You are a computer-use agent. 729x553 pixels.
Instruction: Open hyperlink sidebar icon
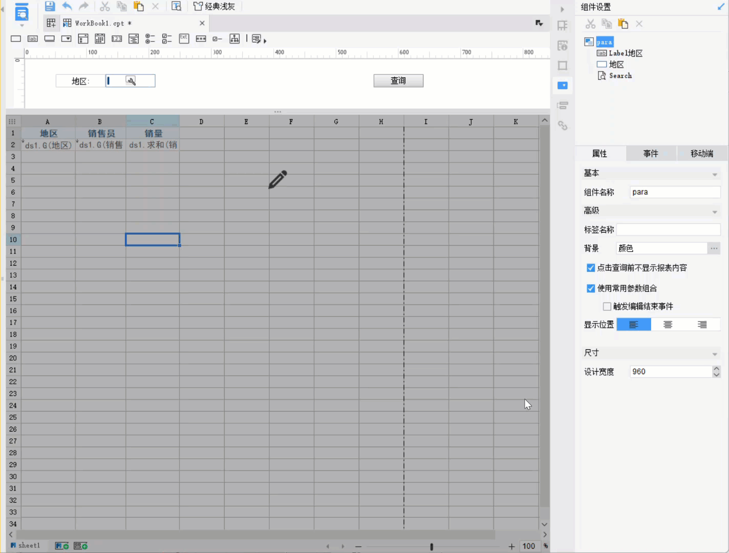pos(563,125)
